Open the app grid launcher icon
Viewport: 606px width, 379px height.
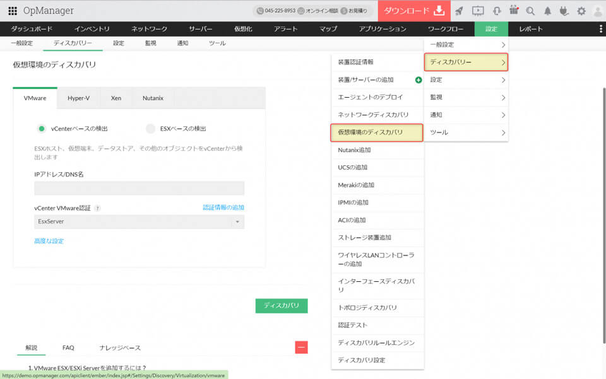point(13,11)
